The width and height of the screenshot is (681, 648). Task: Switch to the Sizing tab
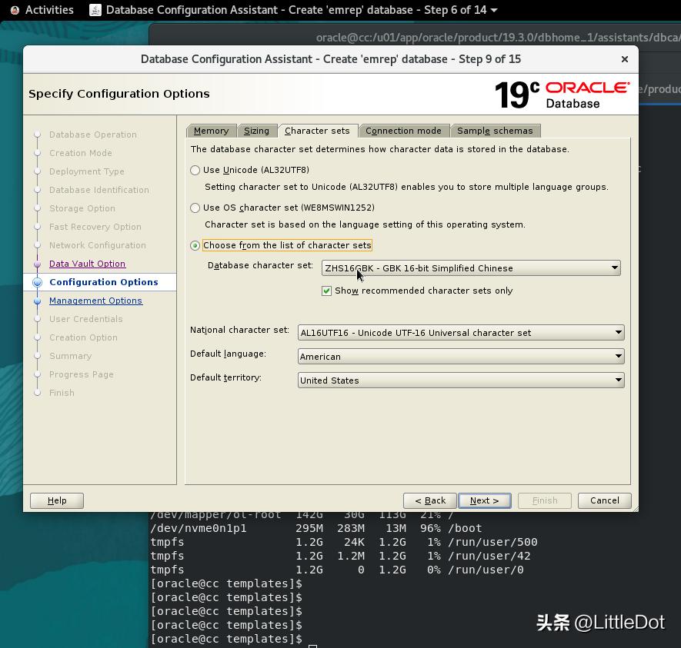tap(256, 131)
